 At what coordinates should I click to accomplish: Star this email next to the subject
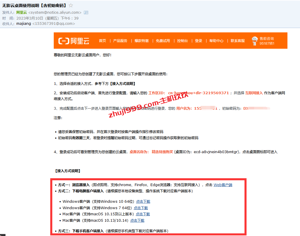click(71, 6)
